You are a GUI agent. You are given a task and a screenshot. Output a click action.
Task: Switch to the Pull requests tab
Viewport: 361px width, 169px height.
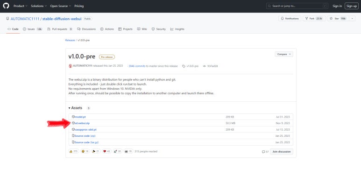tap(60, 29)
